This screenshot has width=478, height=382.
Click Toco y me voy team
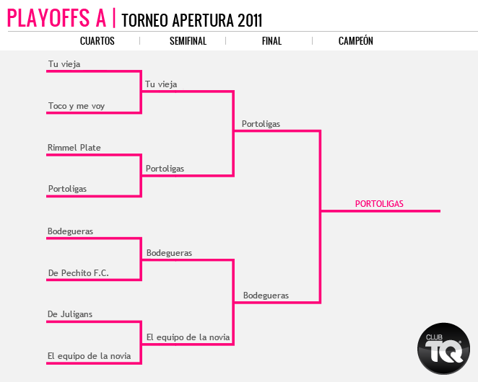[x=77, y=106]
